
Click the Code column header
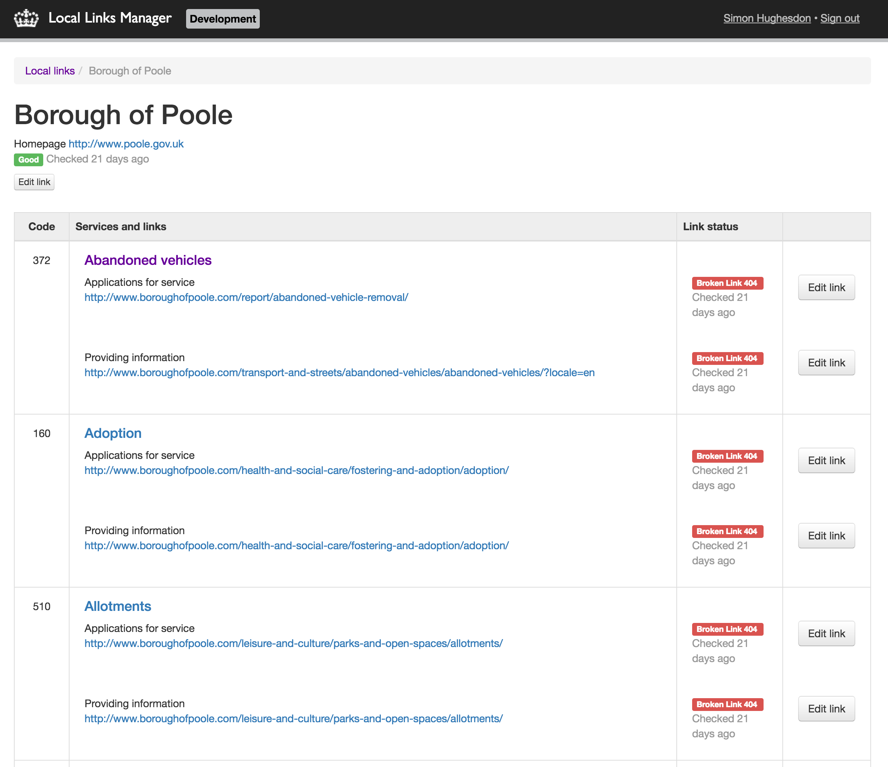tap(42, 226)
